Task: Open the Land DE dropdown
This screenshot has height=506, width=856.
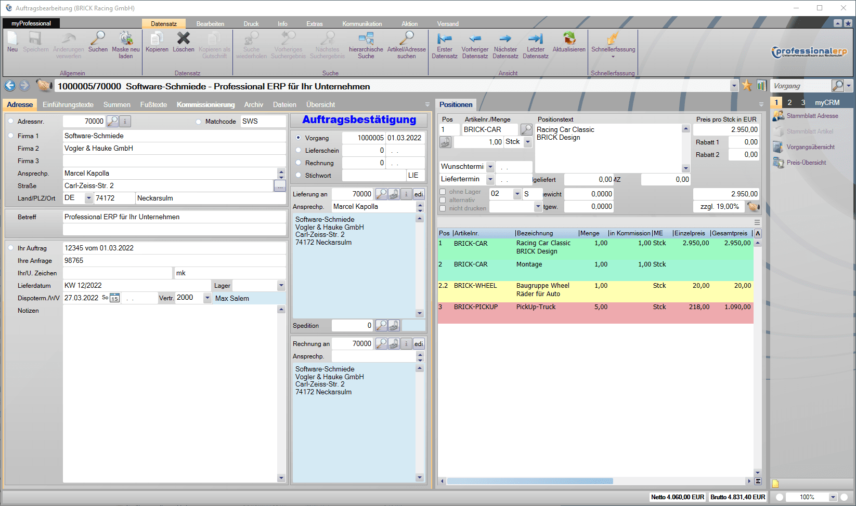Action: coord(89,198)
